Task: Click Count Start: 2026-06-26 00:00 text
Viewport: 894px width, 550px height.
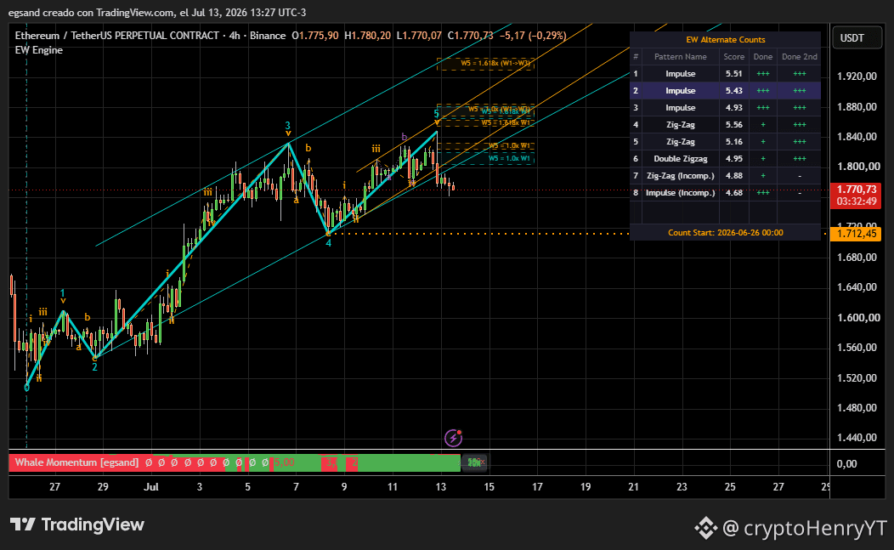Action: [725, 233]
